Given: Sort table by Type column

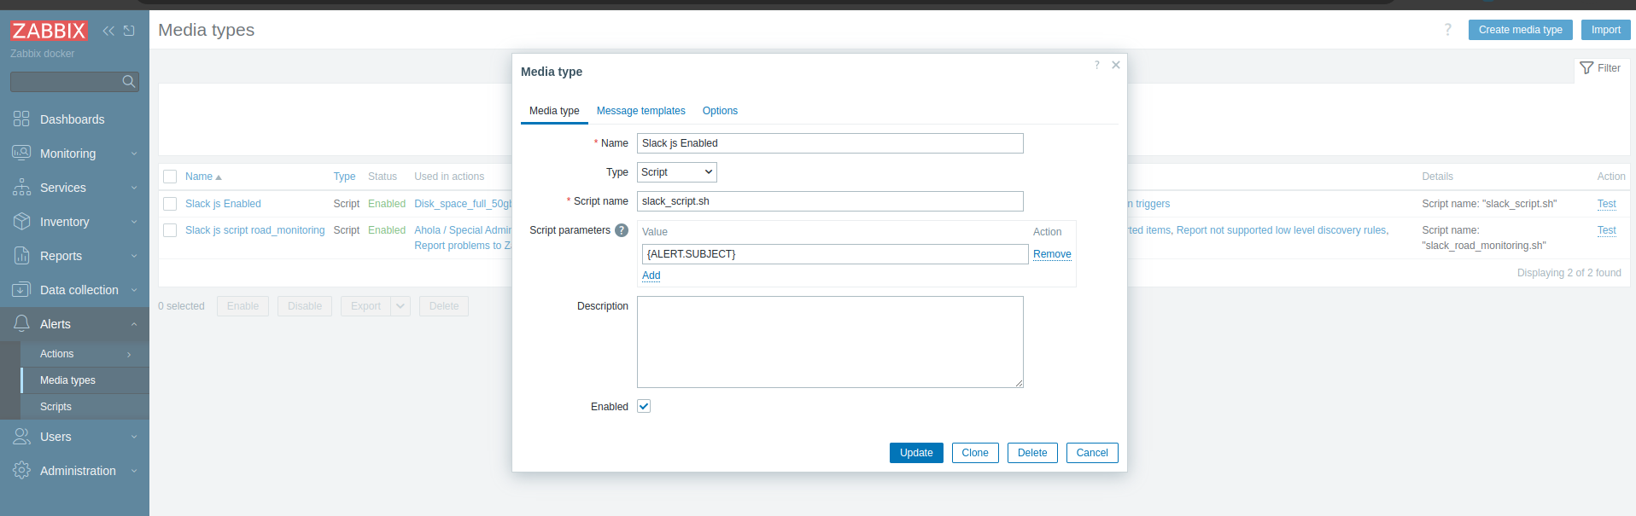Looking at the screenshot, I should click(x=344, y=177).
